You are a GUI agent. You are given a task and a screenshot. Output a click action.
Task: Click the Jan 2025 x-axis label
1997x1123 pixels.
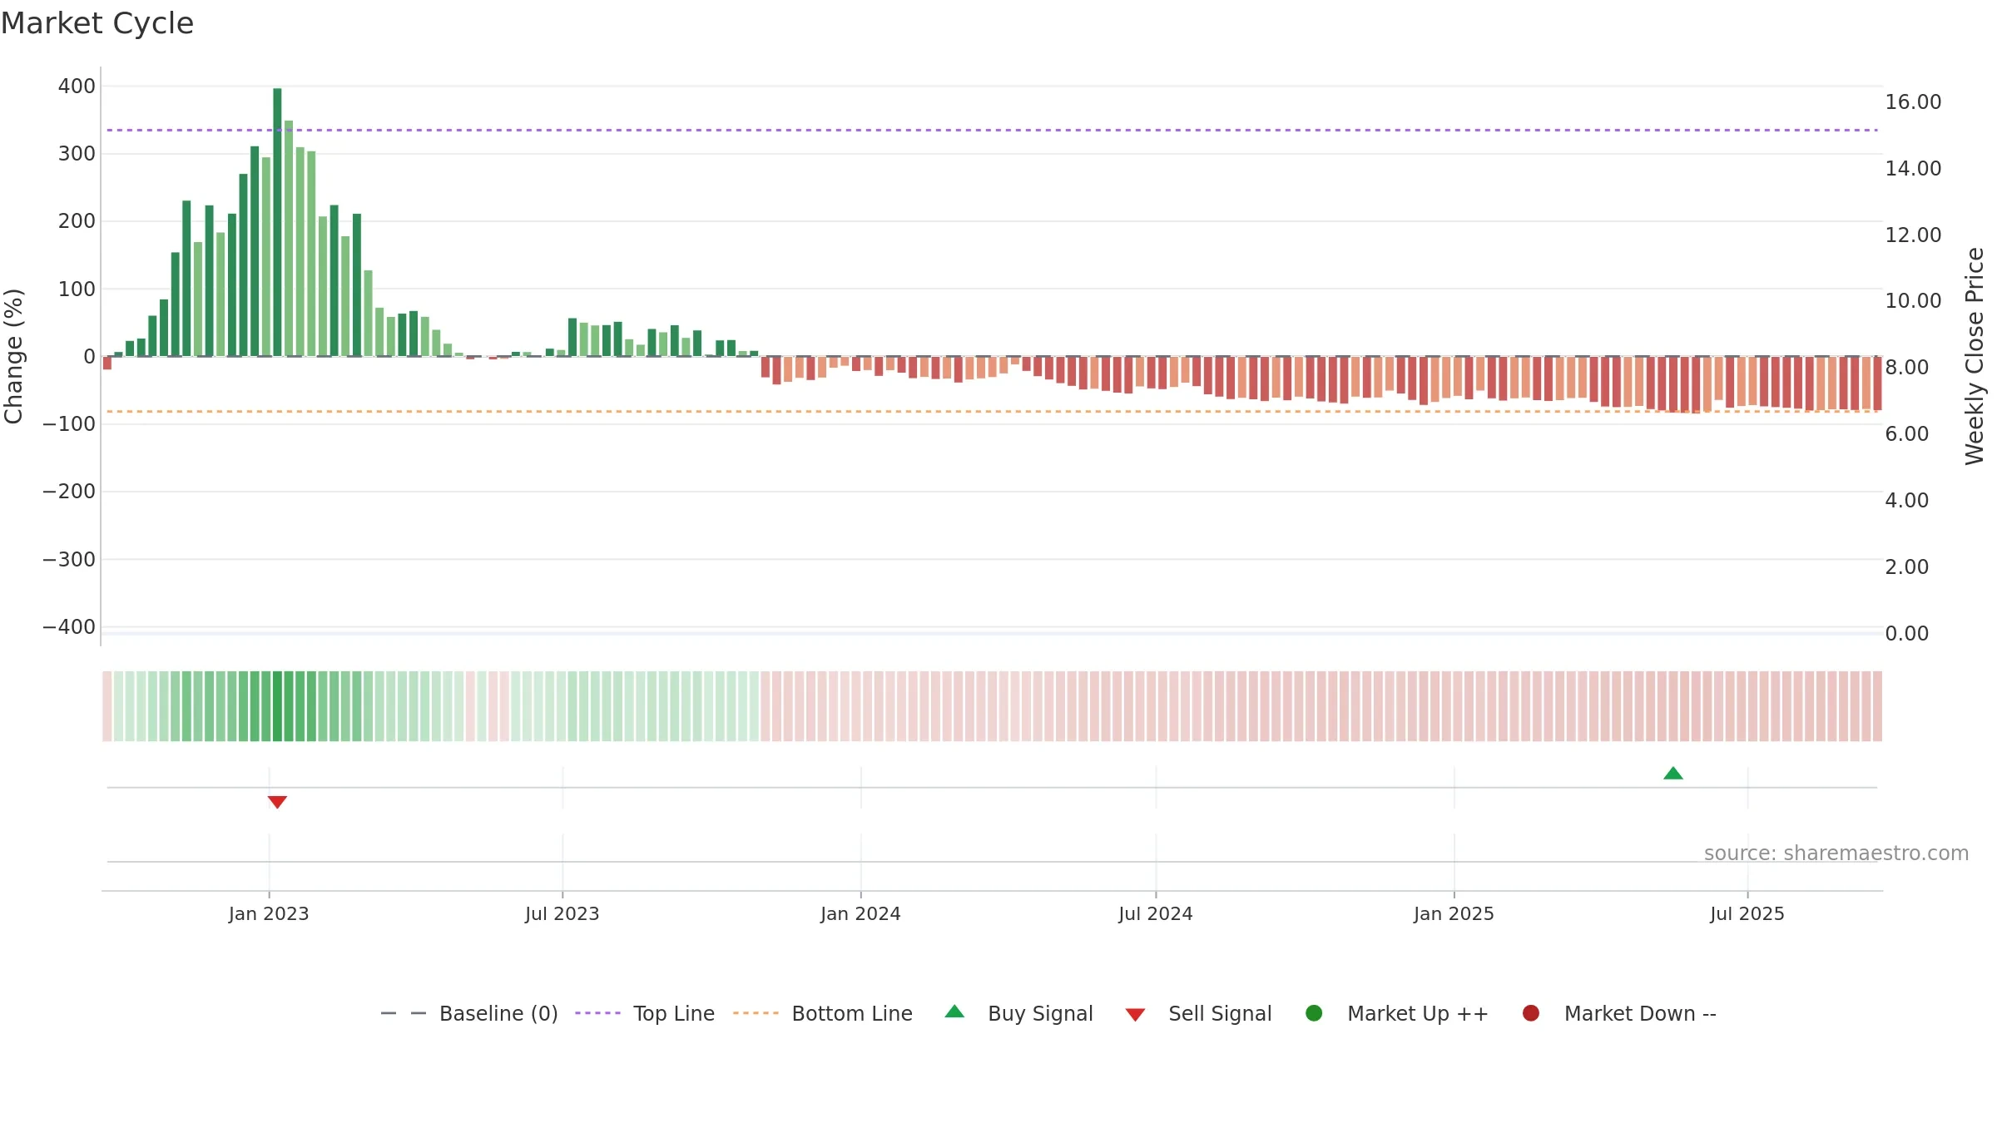tap(1454, 914)
